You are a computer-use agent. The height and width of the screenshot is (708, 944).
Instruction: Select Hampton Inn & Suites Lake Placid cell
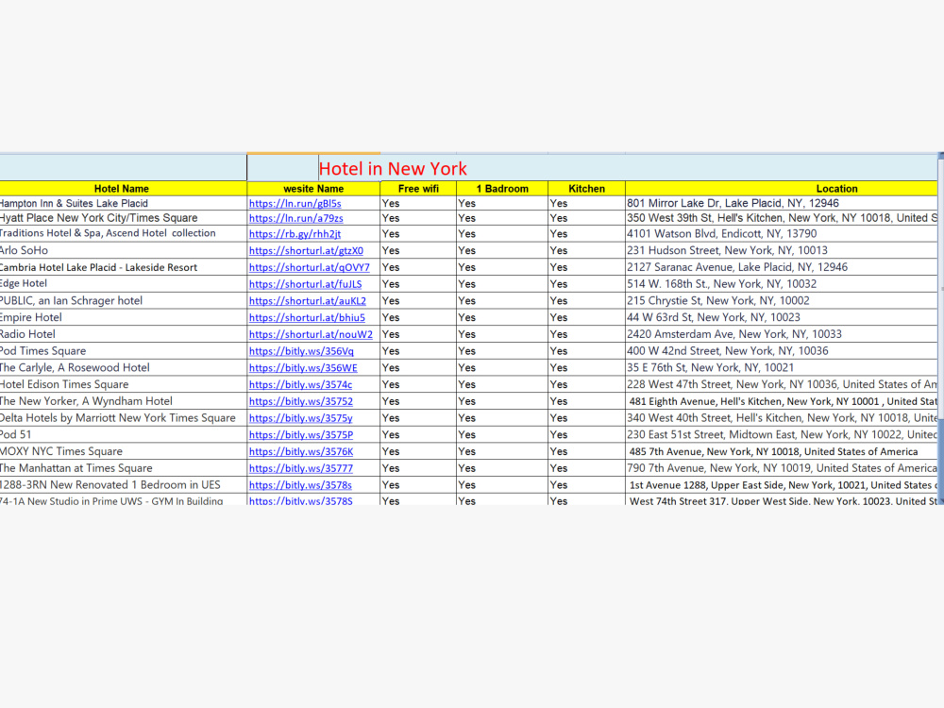(123, 204)
